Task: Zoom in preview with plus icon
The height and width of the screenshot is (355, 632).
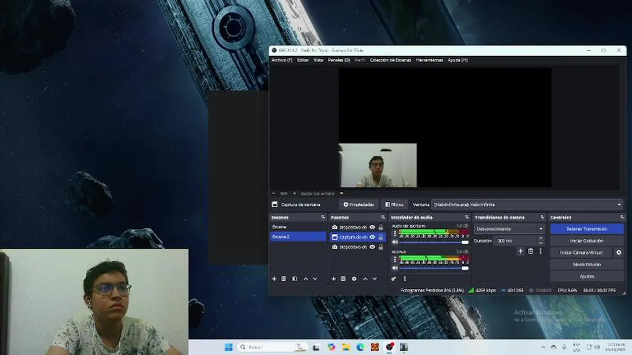Action: coord(294,193)
